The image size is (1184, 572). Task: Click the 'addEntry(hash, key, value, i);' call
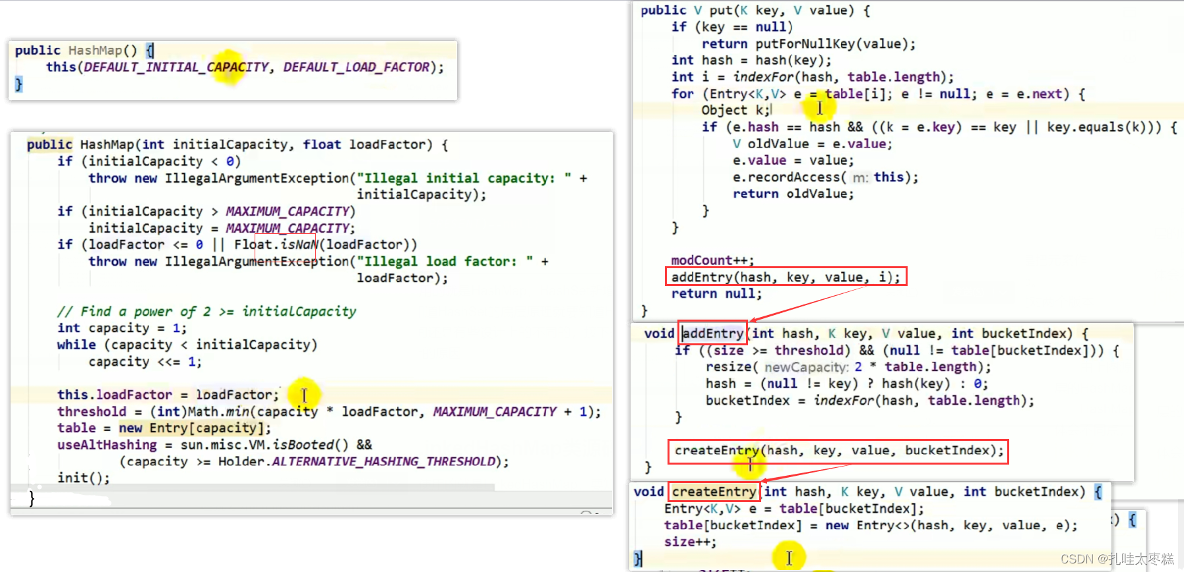pos(786,277)
